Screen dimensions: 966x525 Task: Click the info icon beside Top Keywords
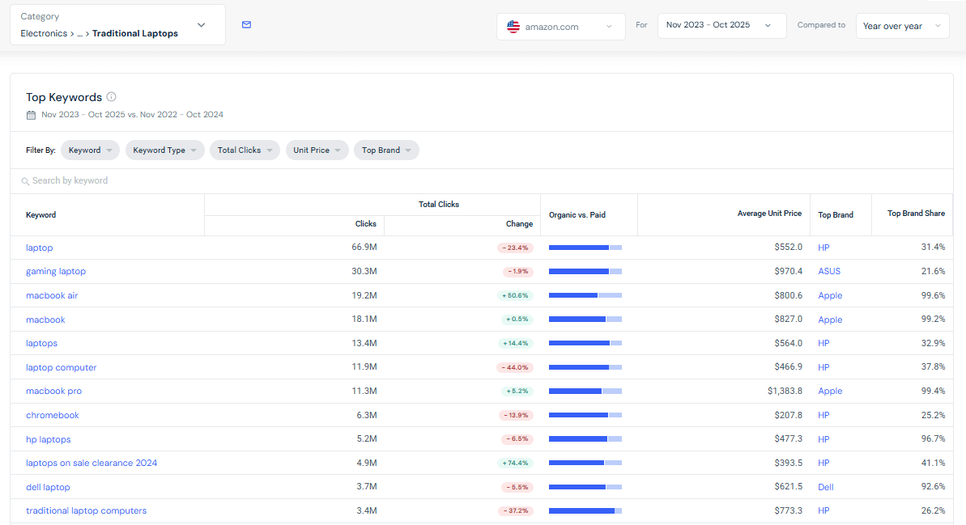coord(112,96)
